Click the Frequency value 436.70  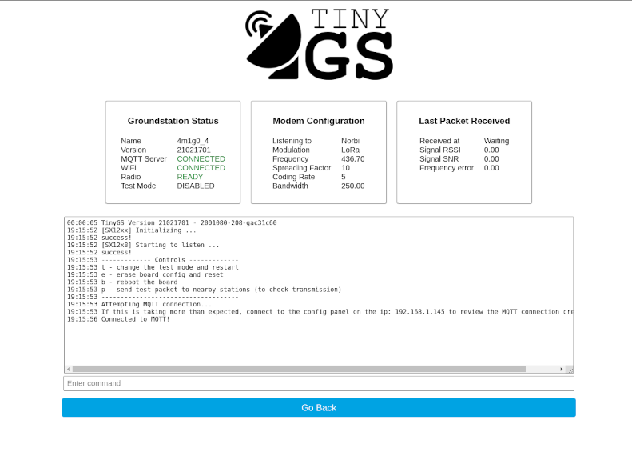point(352,159)
